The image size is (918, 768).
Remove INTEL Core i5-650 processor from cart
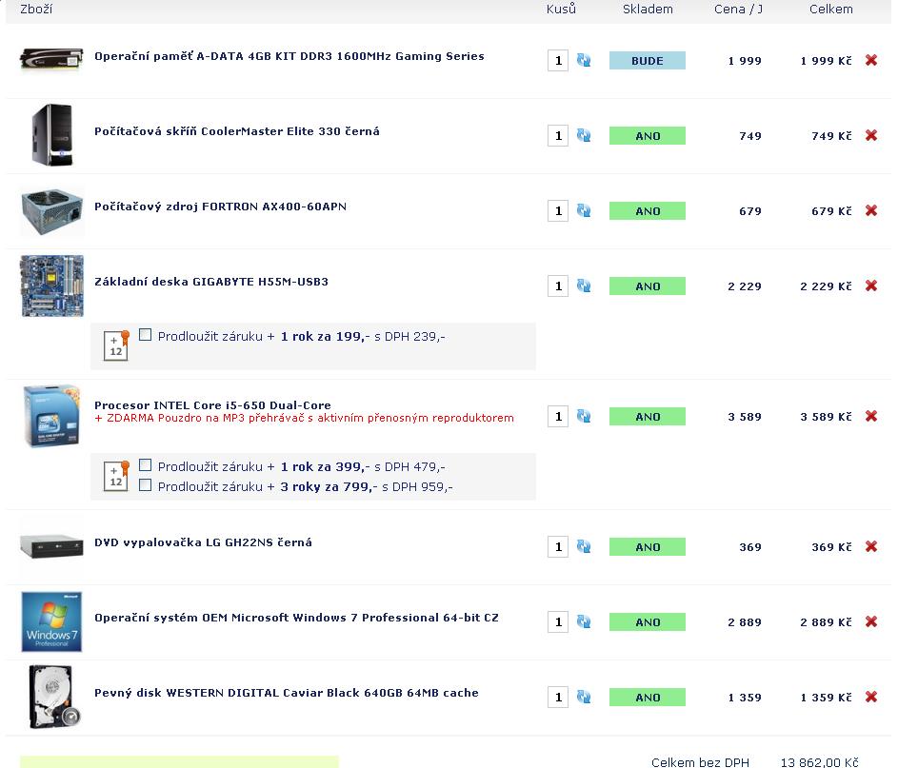coord(871,417)
